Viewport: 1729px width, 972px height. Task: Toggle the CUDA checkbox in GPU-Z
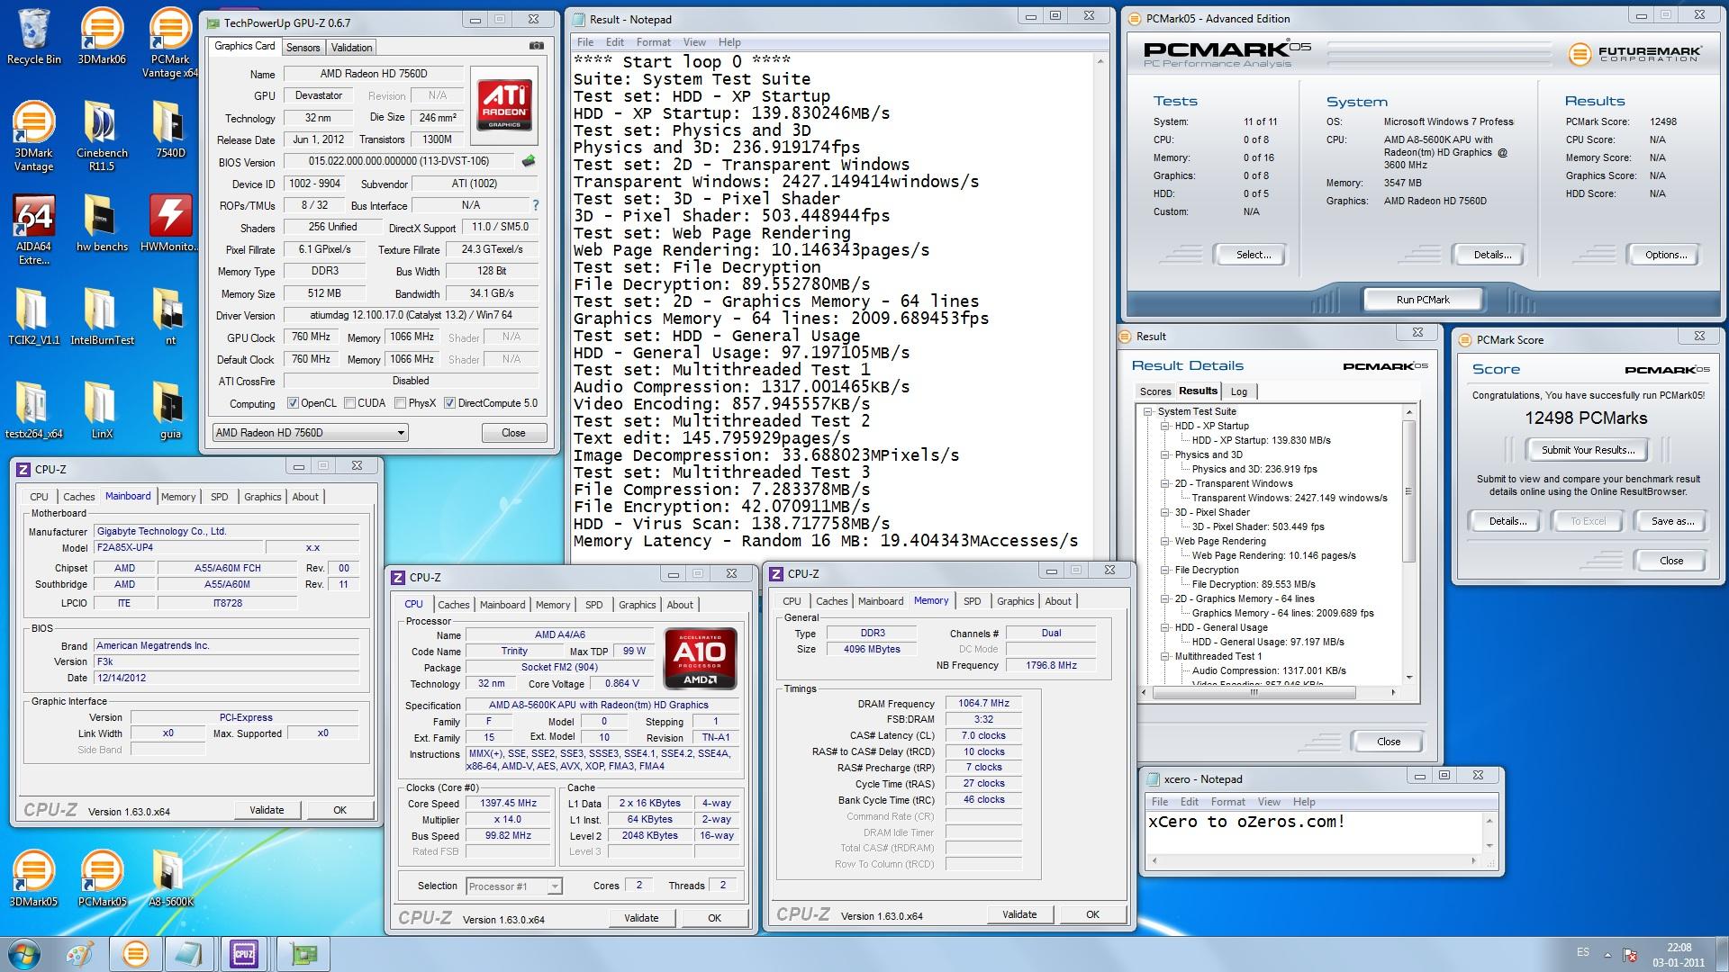pos(349,403)
